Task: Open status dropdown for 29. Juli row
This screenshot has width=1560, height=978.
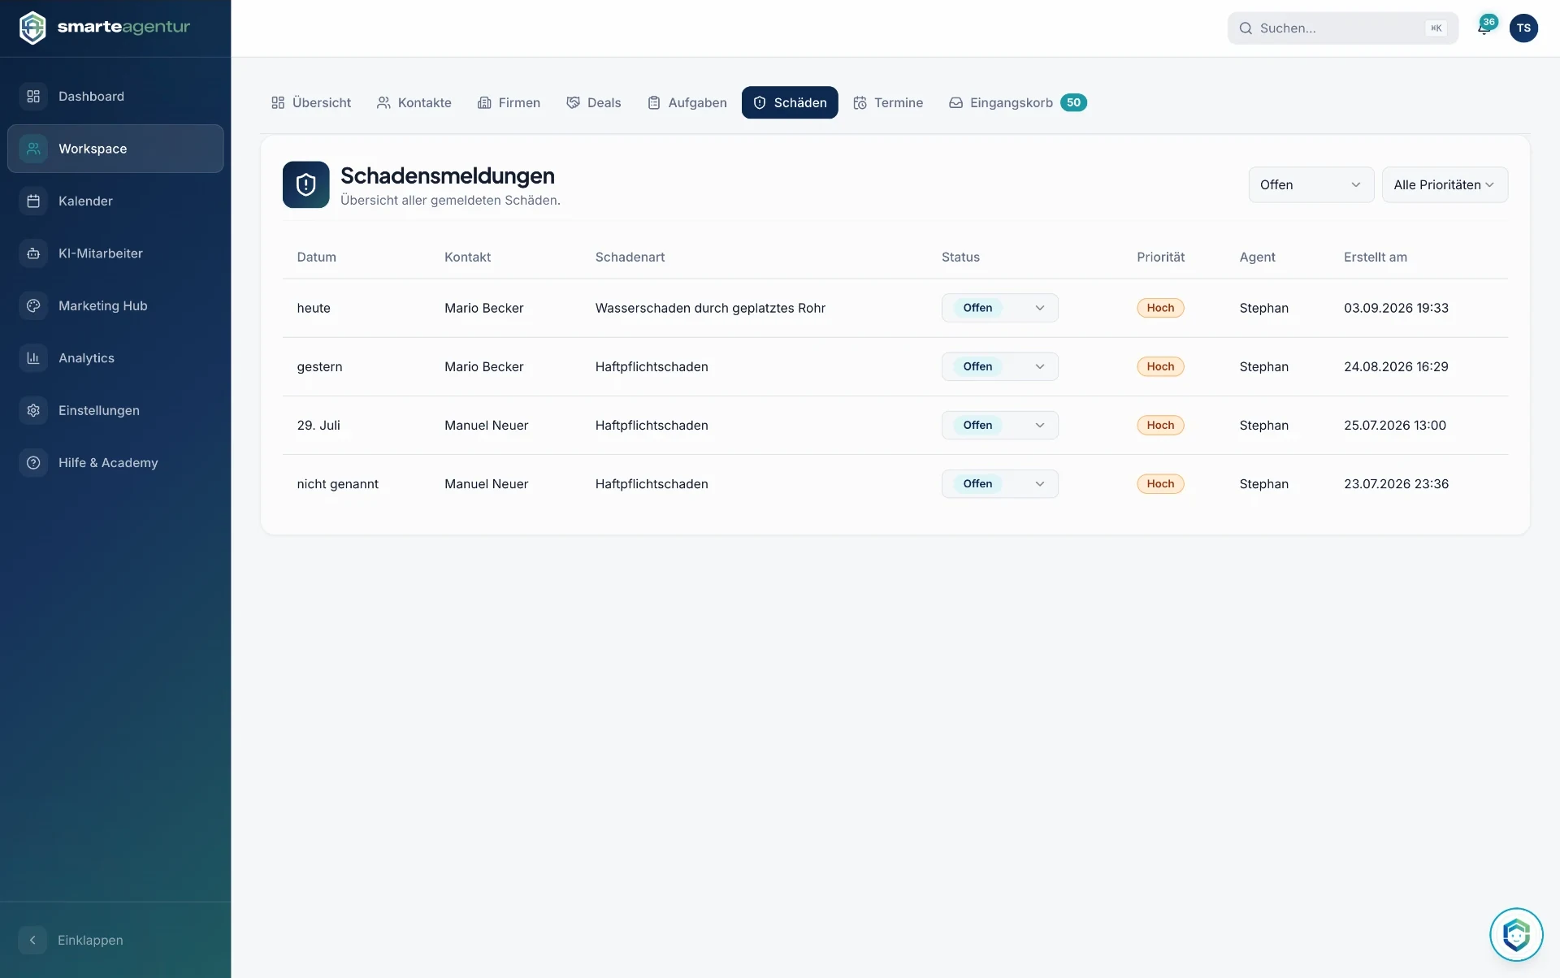Action: [x=999, y=425]
